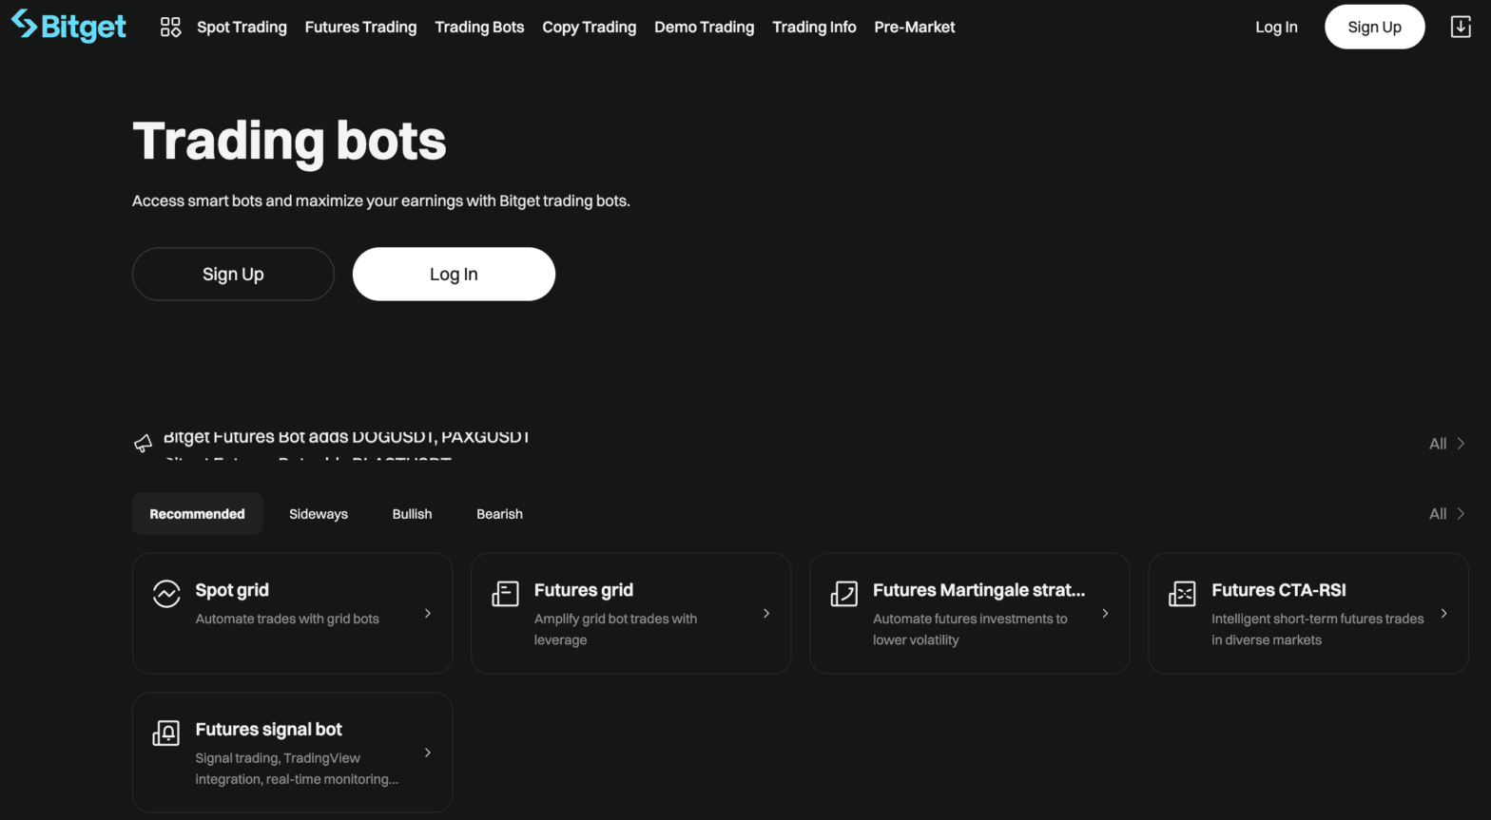This screenshot has height=820, width=1491.
Task: Click the Futures CTA-RSI bot icon
Action: coord(1182,593)
